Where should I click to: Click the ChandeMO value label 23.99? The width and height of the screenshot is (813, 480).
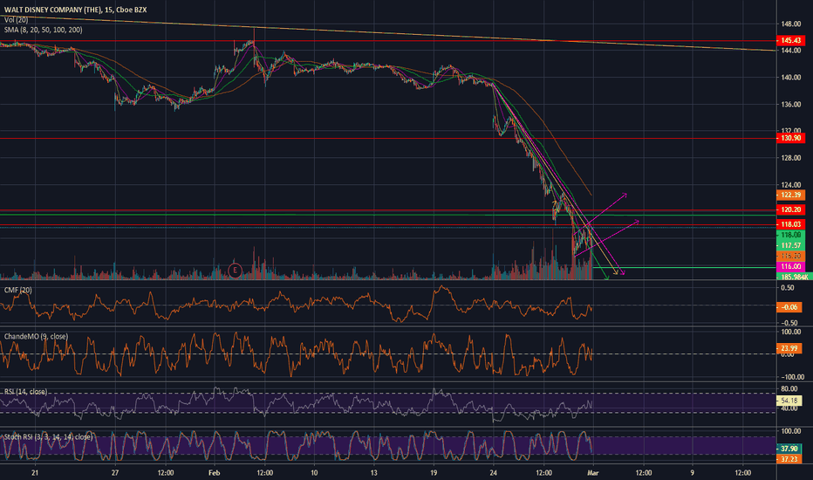789,348
